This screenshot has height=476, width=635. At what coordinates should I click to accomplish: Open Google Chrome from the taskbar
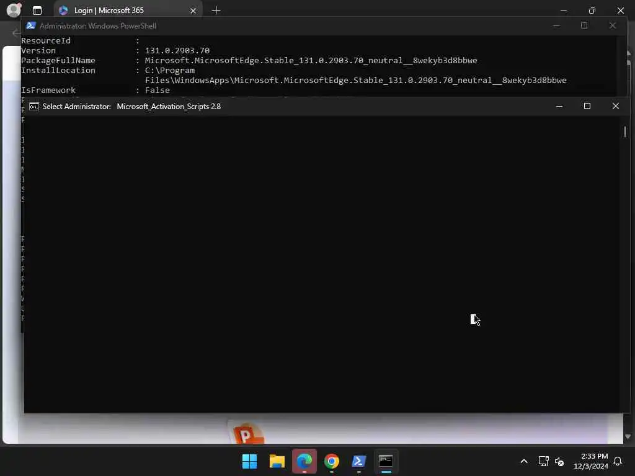[332, 461]
